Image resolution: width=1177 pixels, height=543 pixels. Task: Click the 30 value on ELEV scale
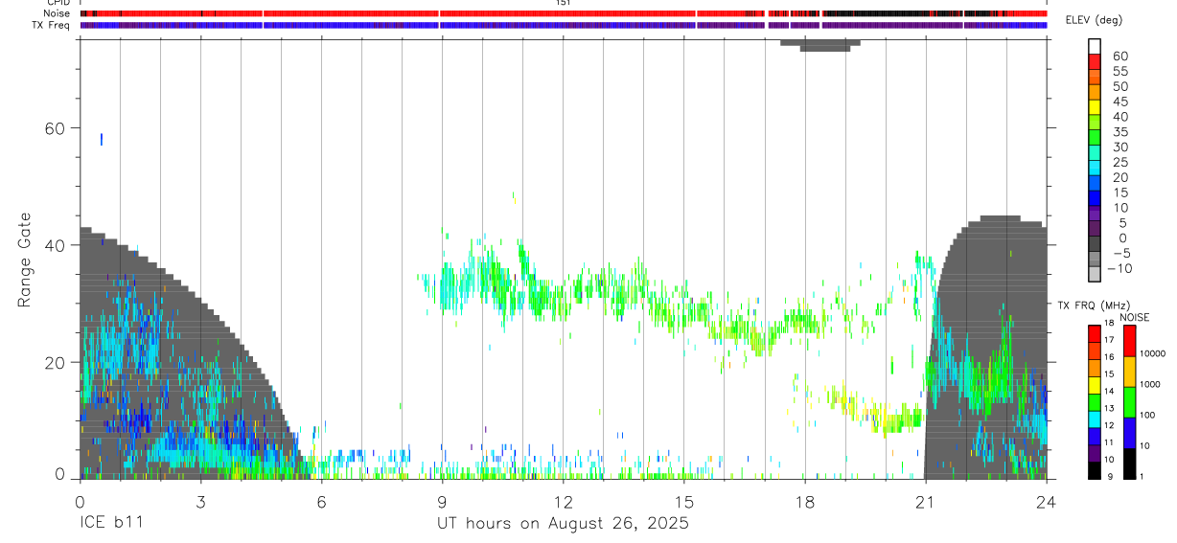[1119, 147]
